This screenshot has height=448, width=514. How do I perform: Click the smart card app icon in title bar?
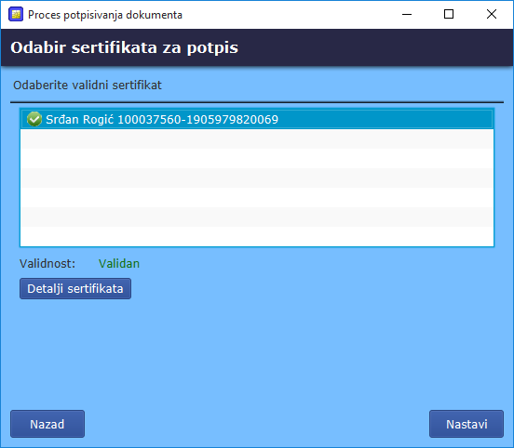pyautogui.click(x=16, y=14)
